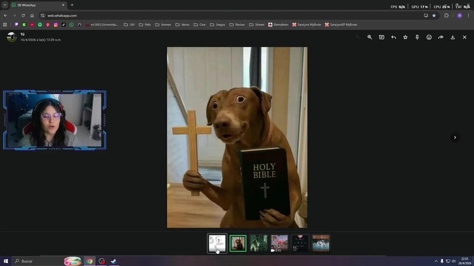The height and width of the screenshot is (266, 474).
Task: Open the Pinterest bookmark
Action: tap(48, 25)
